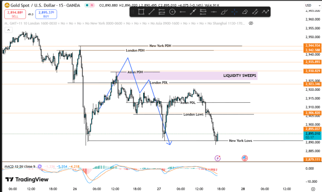
Task: Select the New York Lows line label
Action: point(240,140)
